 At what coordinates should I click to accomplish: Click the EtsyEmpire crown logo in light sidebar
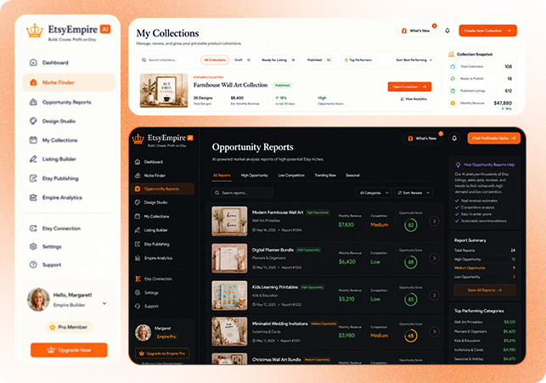35,31
